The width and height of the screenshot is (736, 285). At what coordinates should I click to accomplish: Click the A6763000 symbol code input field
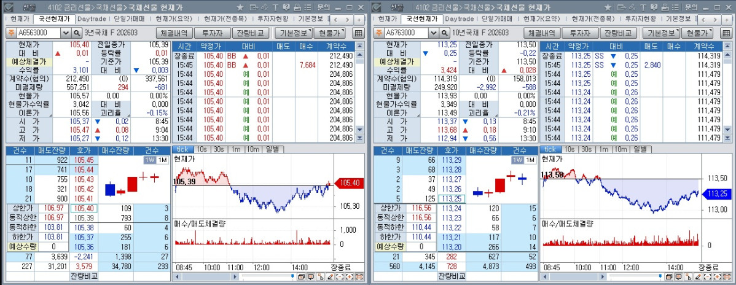[x=404, y=33]
